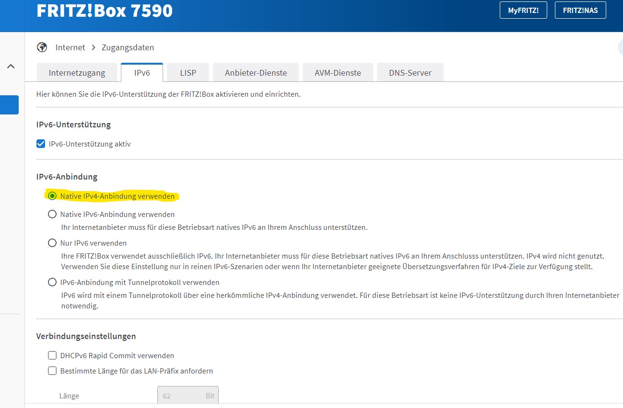
Task: Select Native IPv4-Anbindung verwenden option
Action: (52, 196)
